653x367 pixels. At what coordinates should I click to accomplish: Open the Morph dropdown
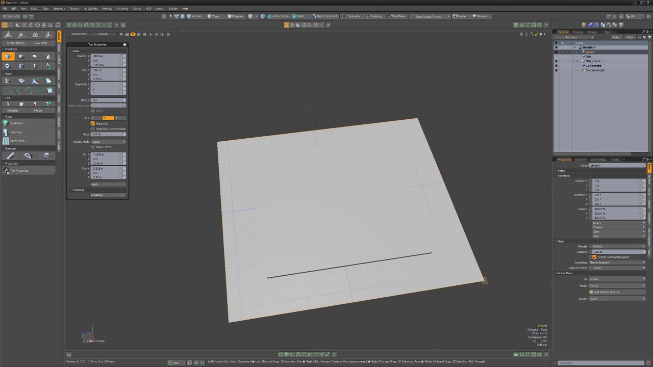(x=617, y=285)
